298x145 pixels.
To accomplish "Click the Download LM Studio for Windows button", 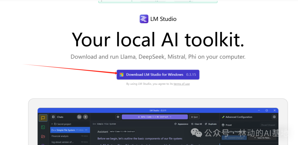I will pyautogui.click(x=158, y=75).
